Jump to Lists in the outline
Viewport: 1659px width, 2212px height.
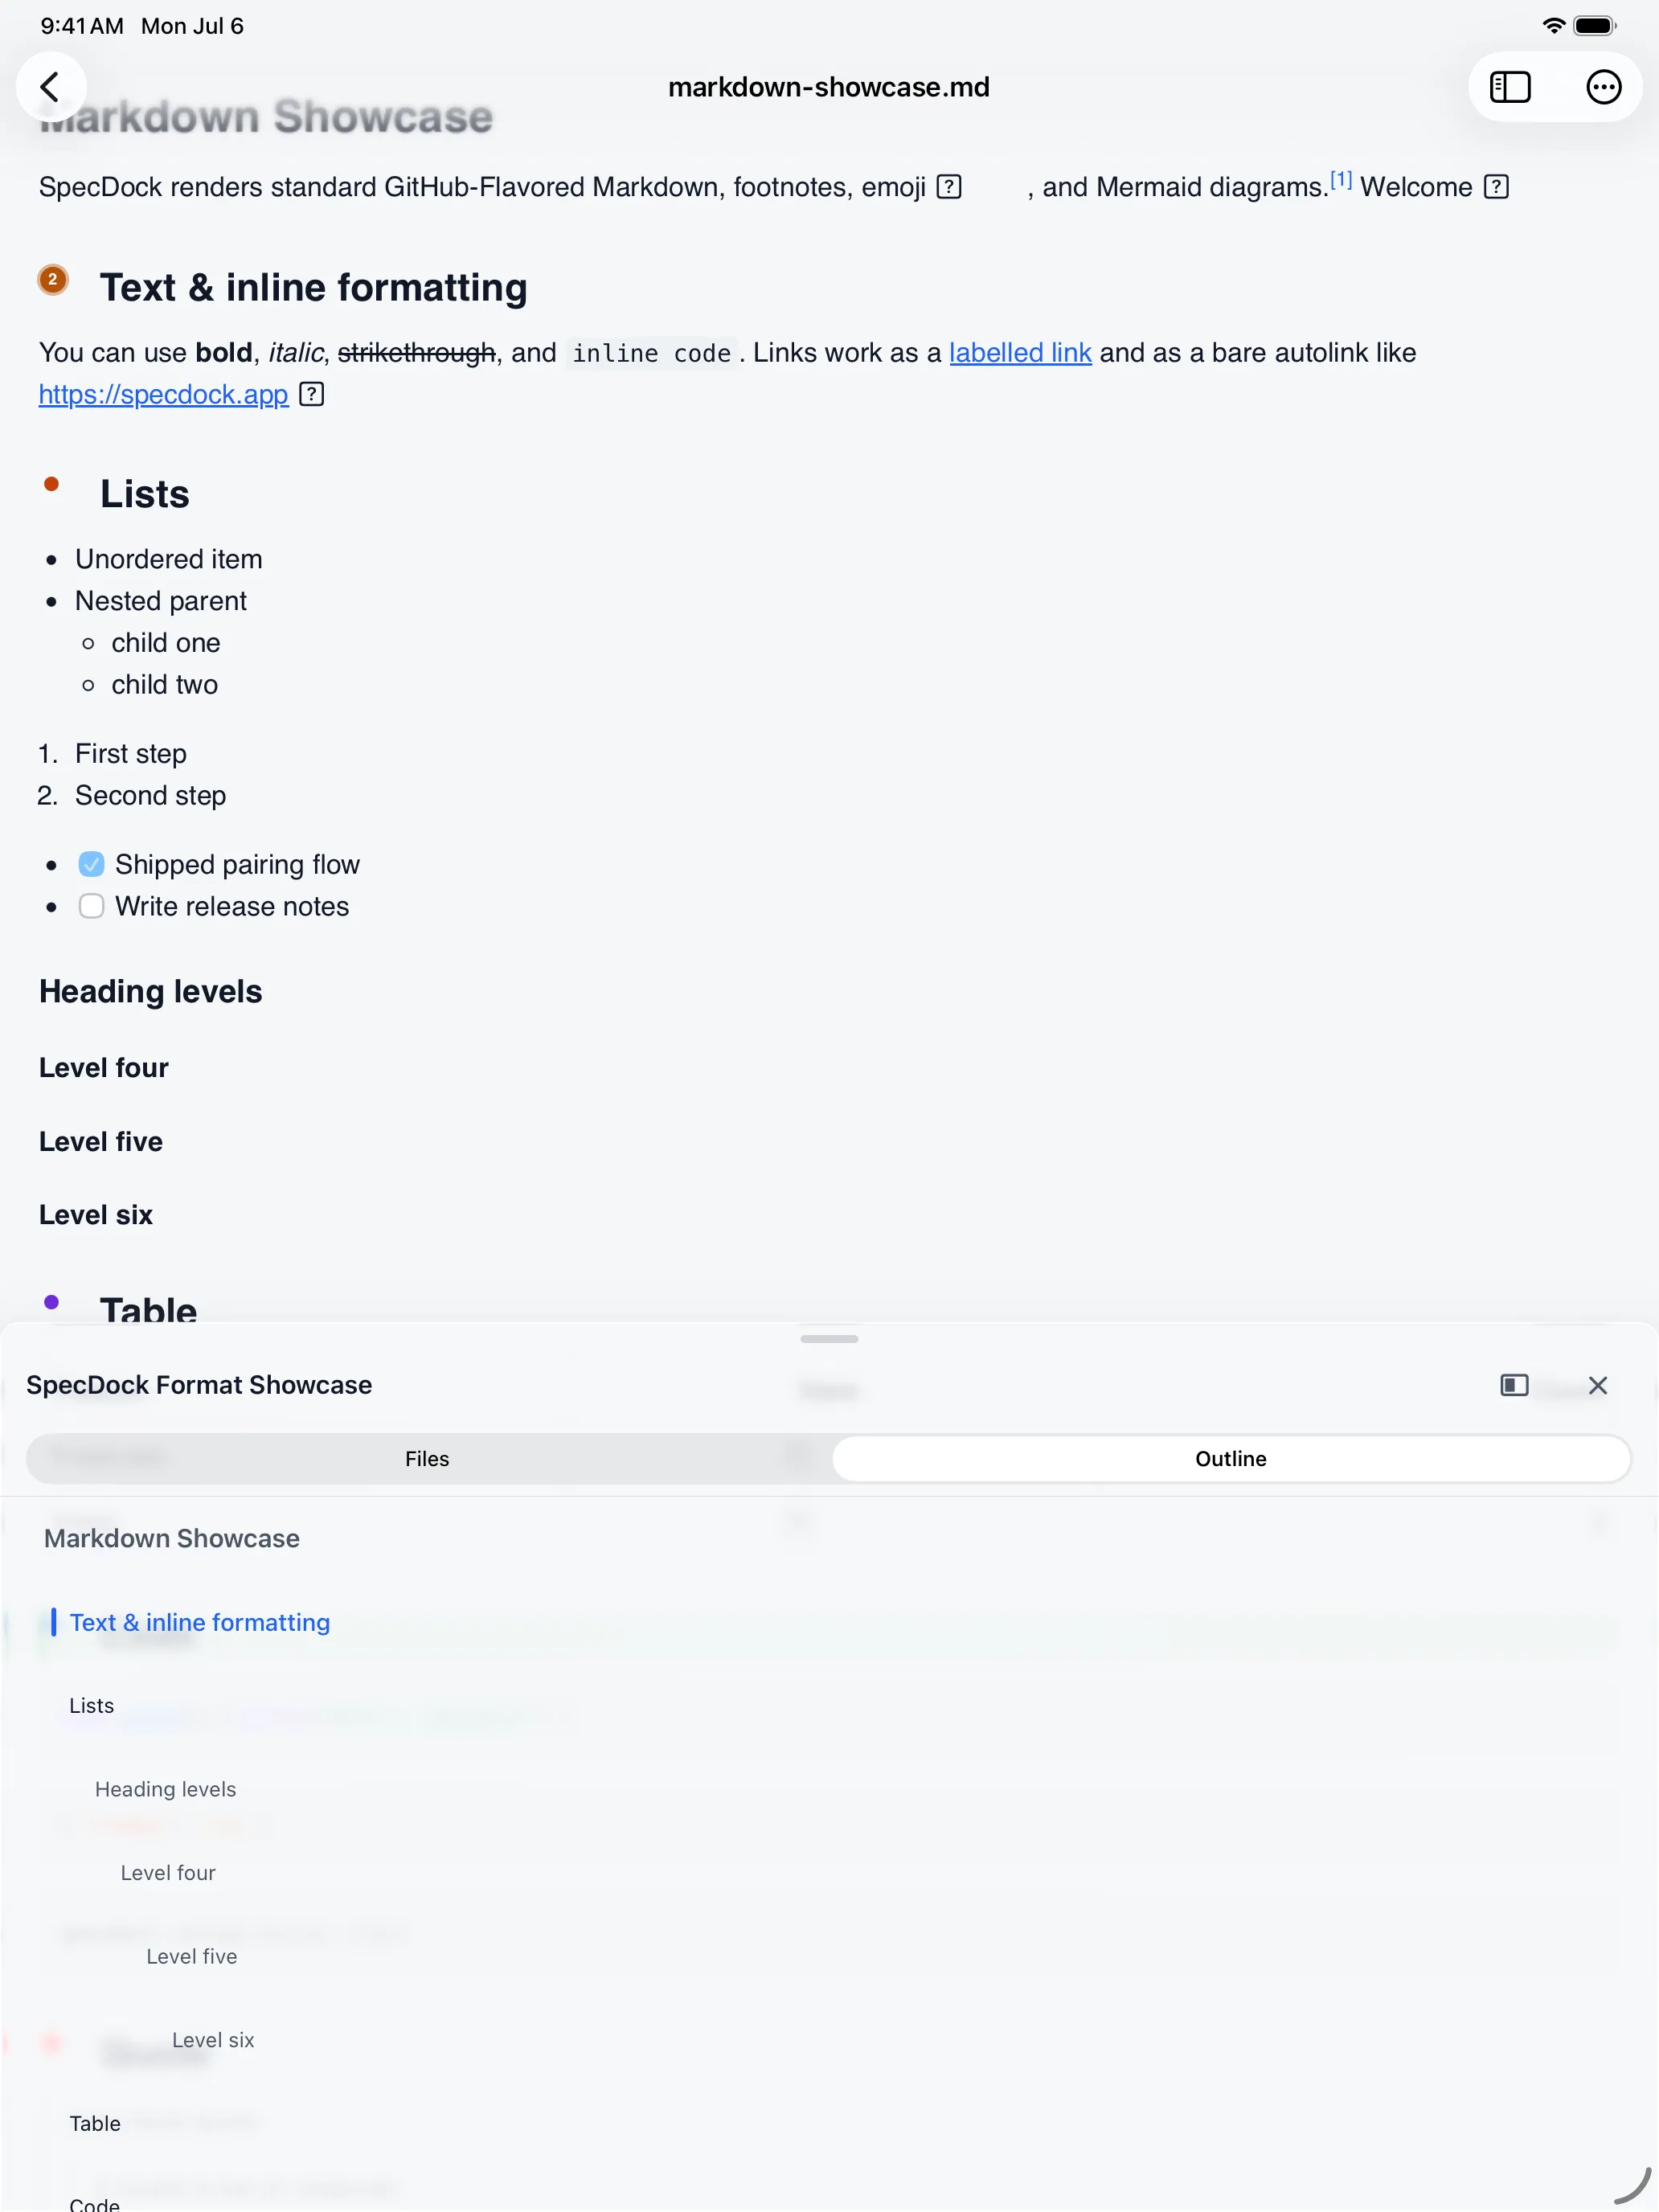click(92, 1706)
